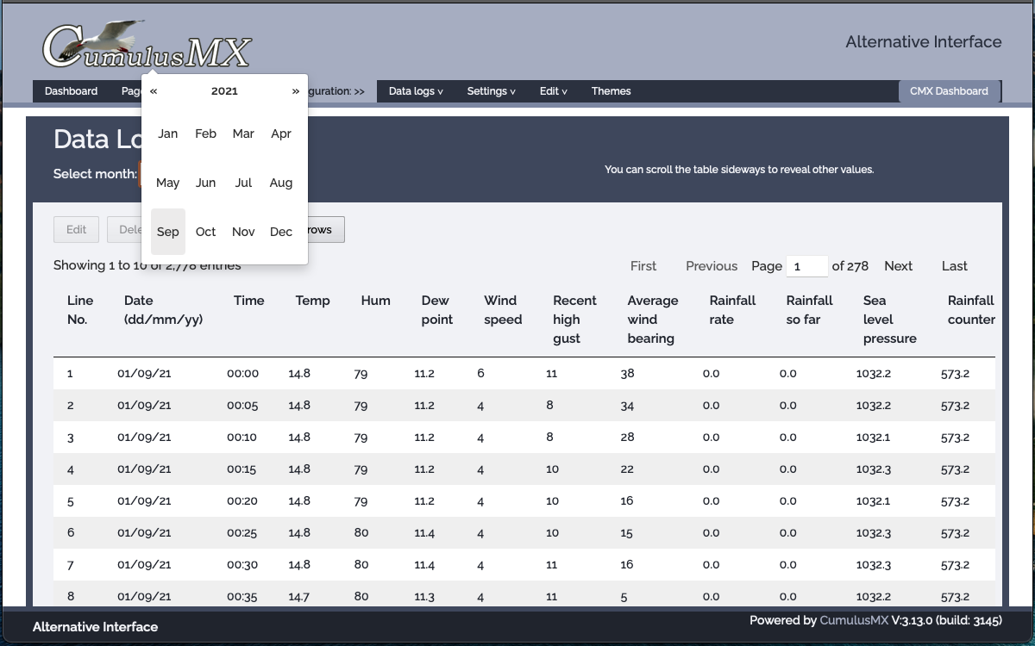Click the CMX Dashboard button
The image size is (1035, 646).
point(949,91)
